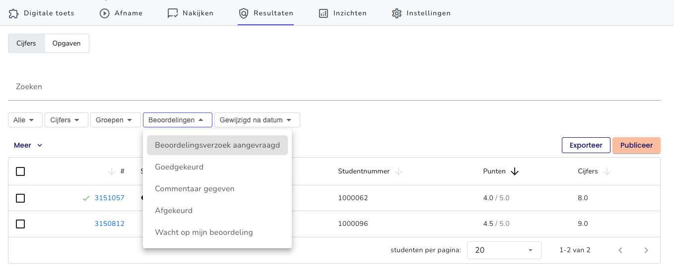This screenshot has width=674, height=277.
Task: Click the points value 4.0 / 5.0
Action: (x=496, y=198)
